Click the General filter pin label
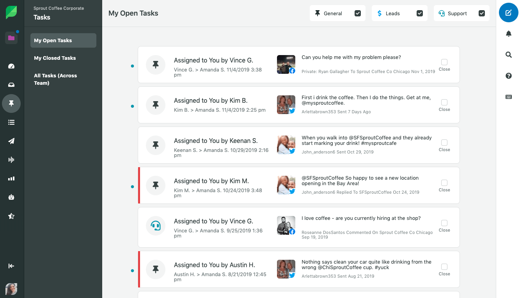 328,13
